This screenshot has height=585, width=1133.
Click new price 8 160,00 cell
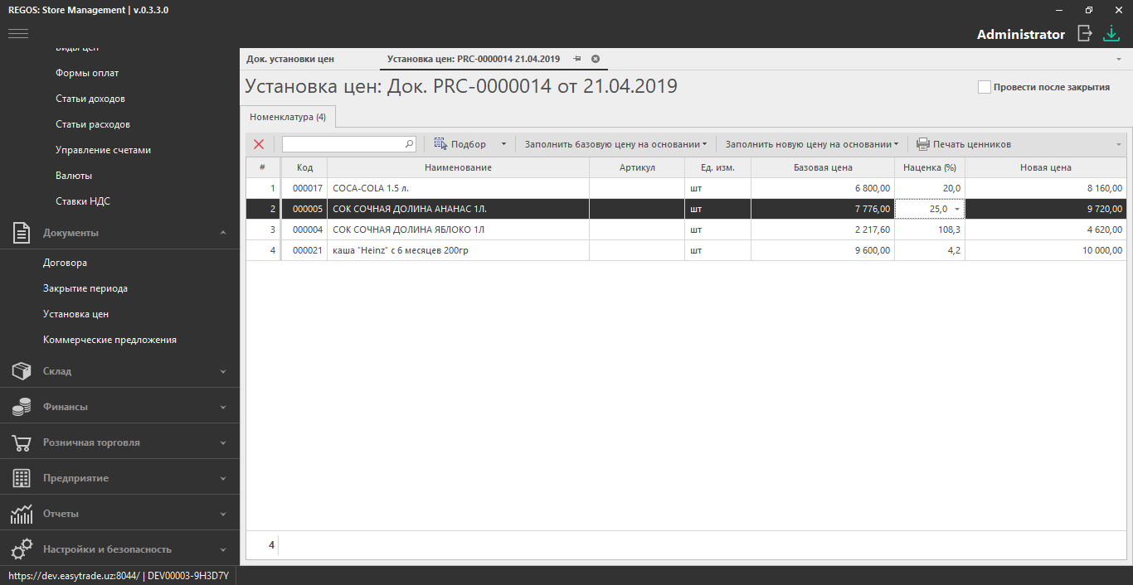tap(1045, 188)
